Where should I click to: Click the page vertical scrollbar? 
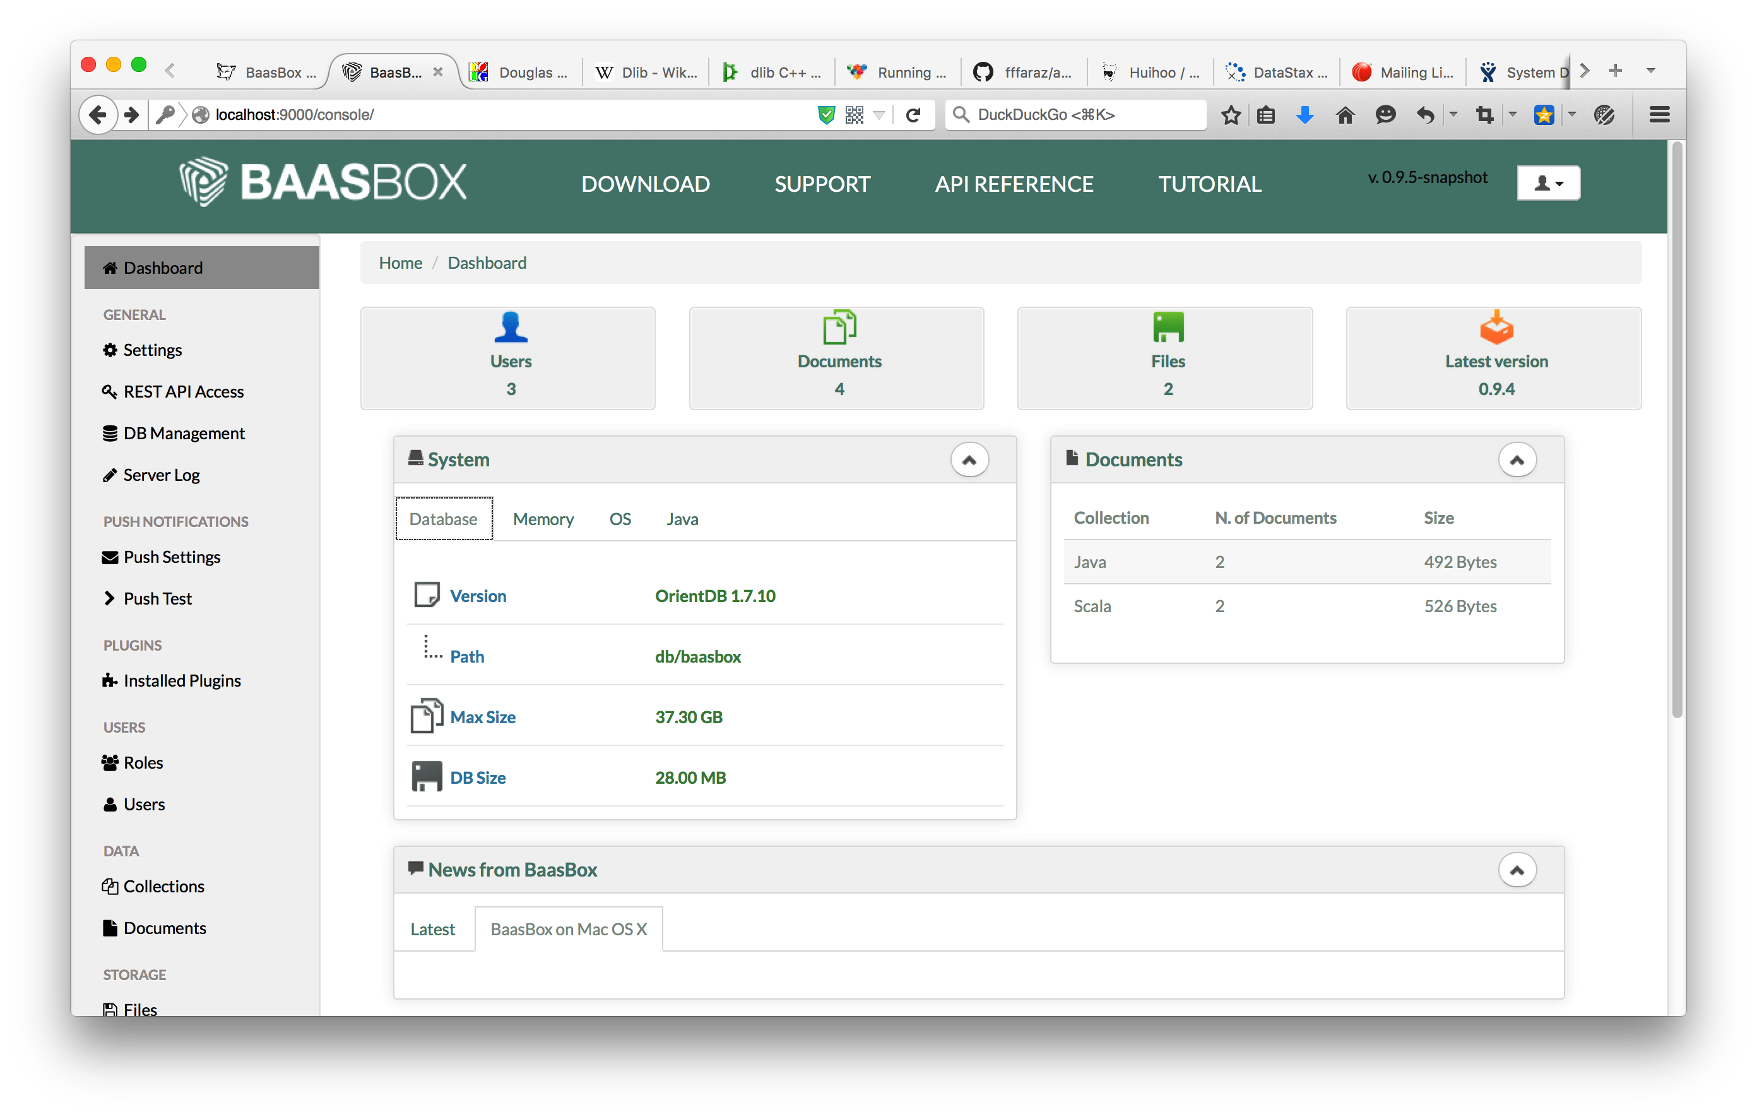[x=1676, y=430]
